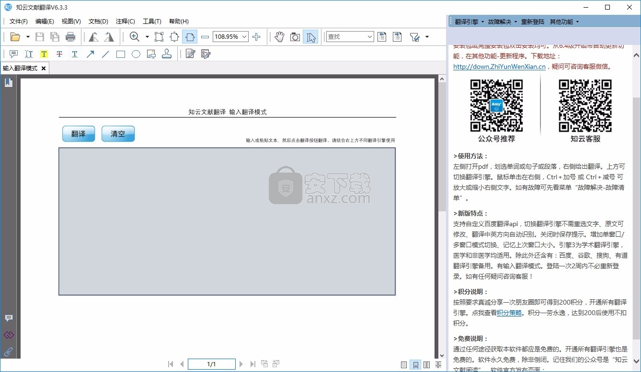641x372 pixels.
Task: Open the 编辑(E) menu
Action: (x=45, y=22)
